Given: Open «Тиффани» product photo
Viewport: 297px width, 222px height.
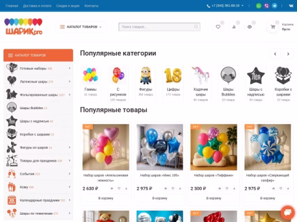Looking at the screenshot, I should coord(213,147).
